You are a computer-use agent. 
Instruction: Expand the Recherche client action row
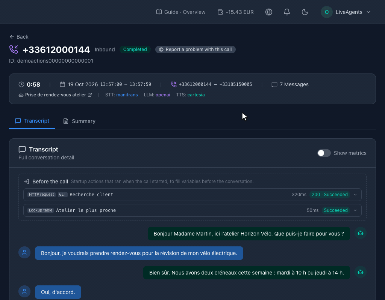click(192, 195)
